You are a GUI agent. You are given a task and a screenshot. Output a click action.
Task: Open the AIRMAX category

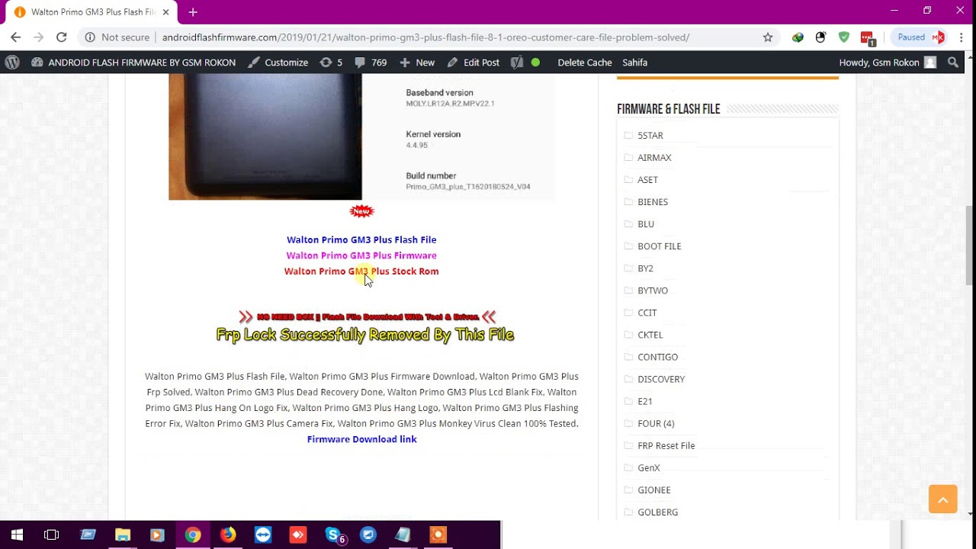coord(654,157)
